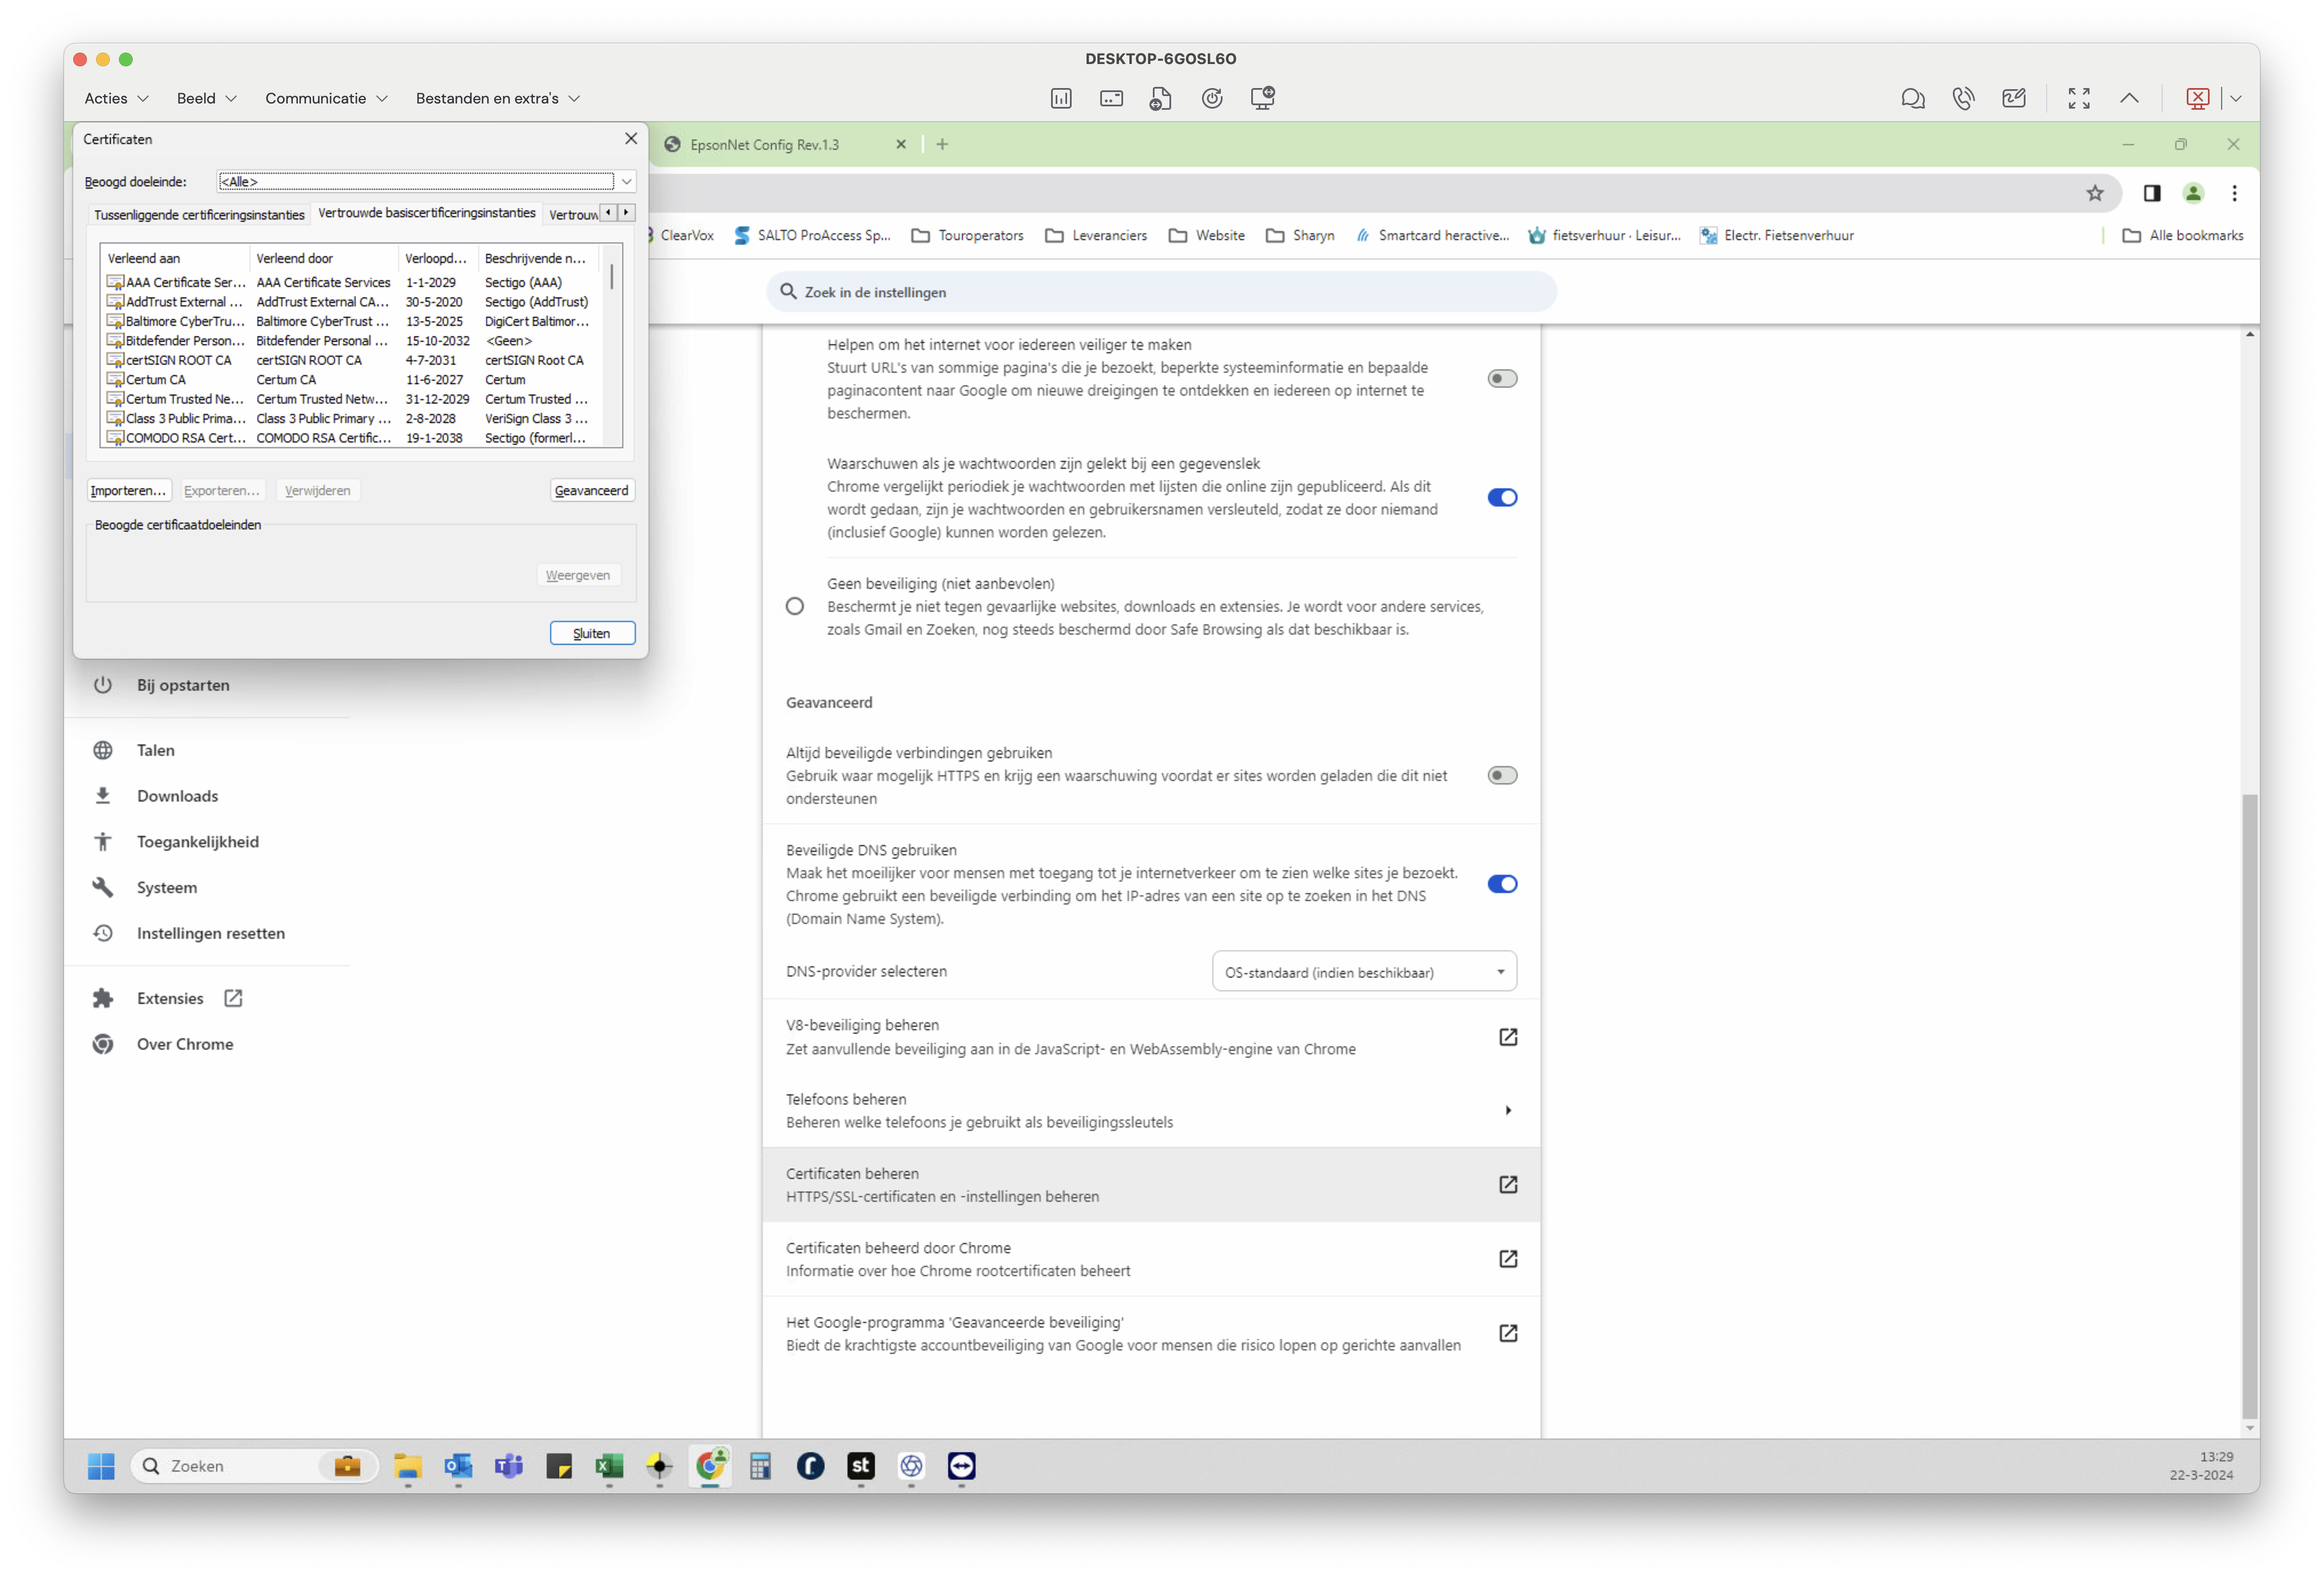Viewport: 2324px width, 1578px height.
Task: Toggle 'Helpen om het internet veiliger te maken'
Action: 1502,378
